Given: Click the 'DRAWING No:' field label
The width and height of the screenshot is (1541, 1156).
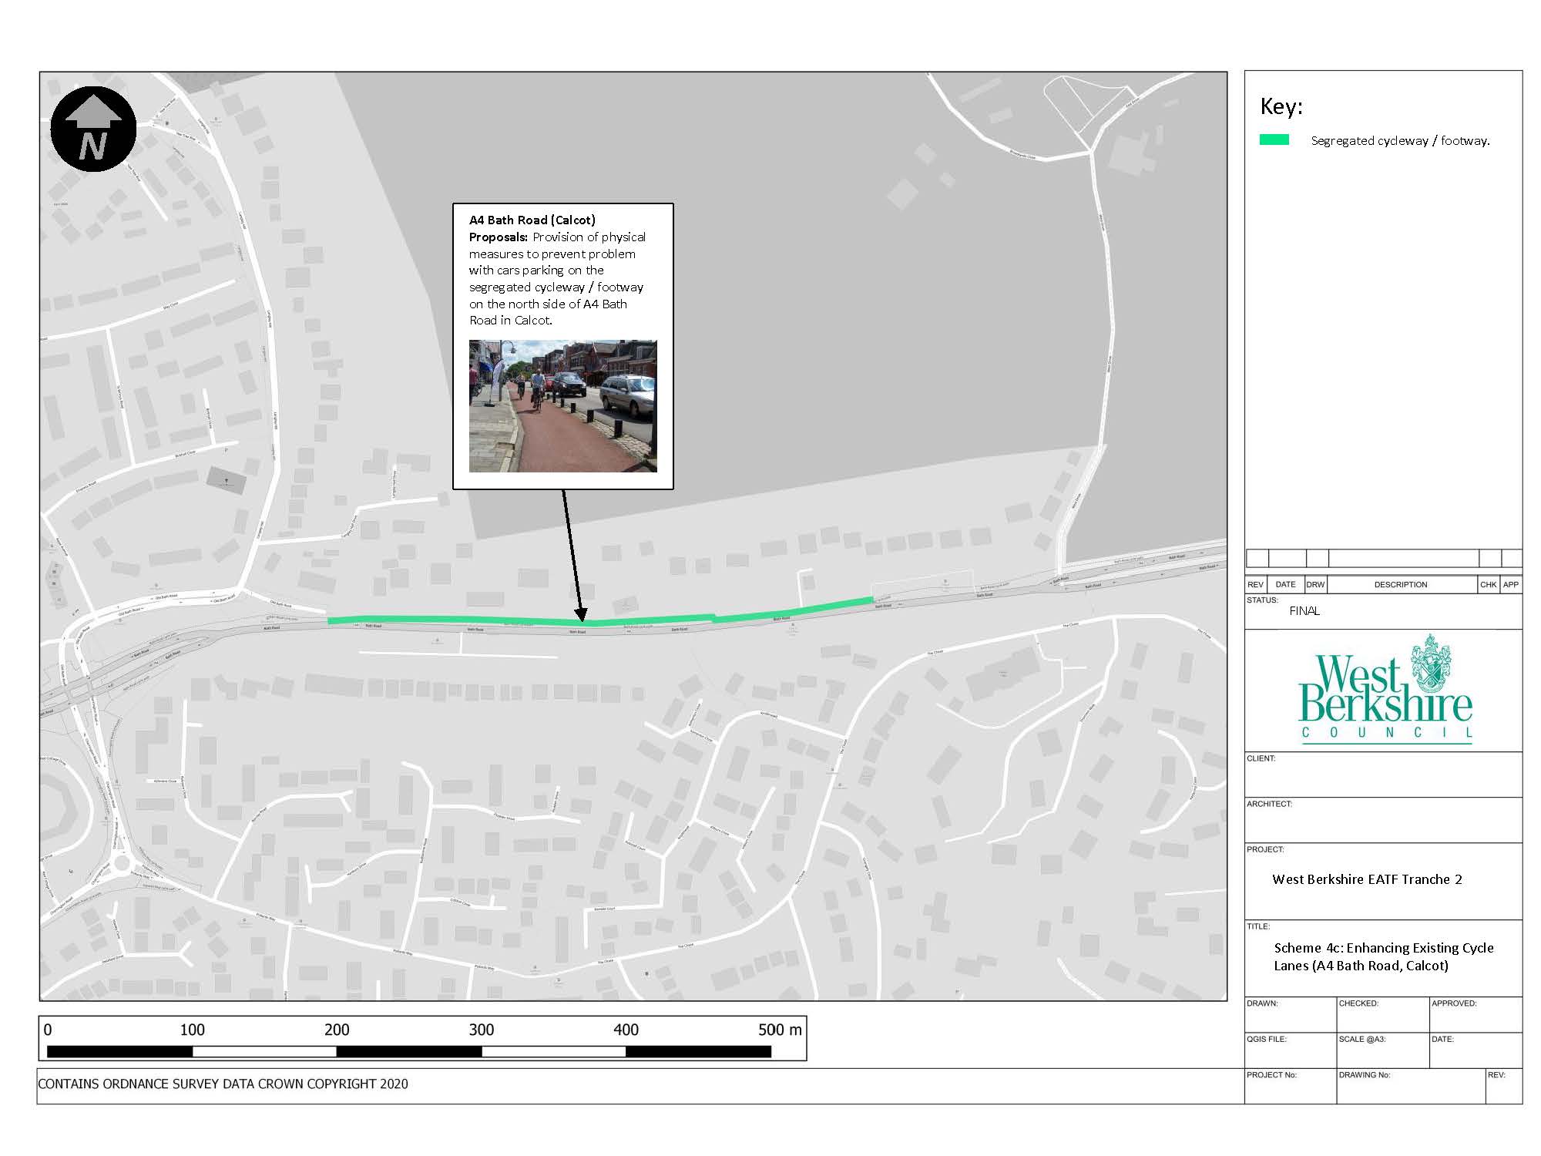Looking at the screenshot, I should (1365, 1075).
